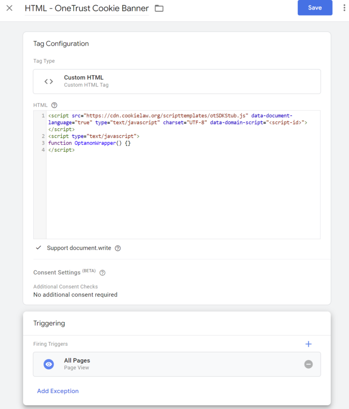Click the Add Exception link
Screen dimensions: 349x409
click(x=58, y=391)
